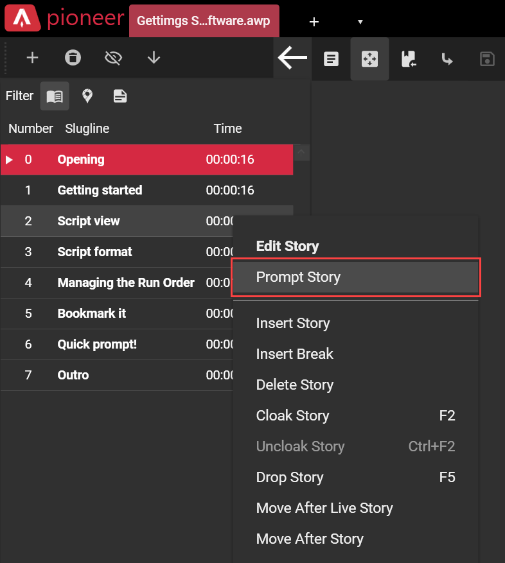
Task: Click the large back arrow icon
Action: (292, 58)
